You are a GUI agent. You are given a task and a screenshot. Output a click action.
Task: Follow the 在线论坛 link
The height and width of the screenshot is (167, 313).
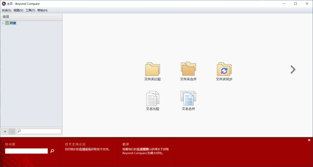tap(85, 149)
